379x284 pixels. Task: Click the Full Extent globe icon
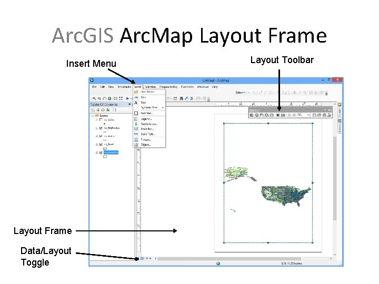tap(109, 98)
